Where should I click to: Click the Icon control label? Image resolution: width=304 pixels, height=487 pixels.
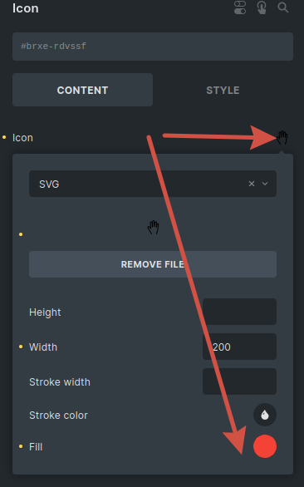tap(22, 138)
